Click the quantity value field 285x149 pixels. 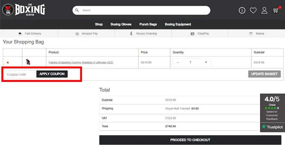coord(190,62)
